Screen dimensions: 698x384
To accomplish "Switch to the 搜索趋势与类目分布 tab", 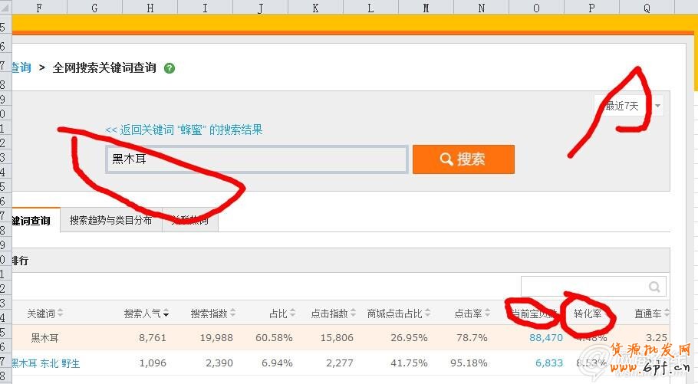I will tap(110, 221).
